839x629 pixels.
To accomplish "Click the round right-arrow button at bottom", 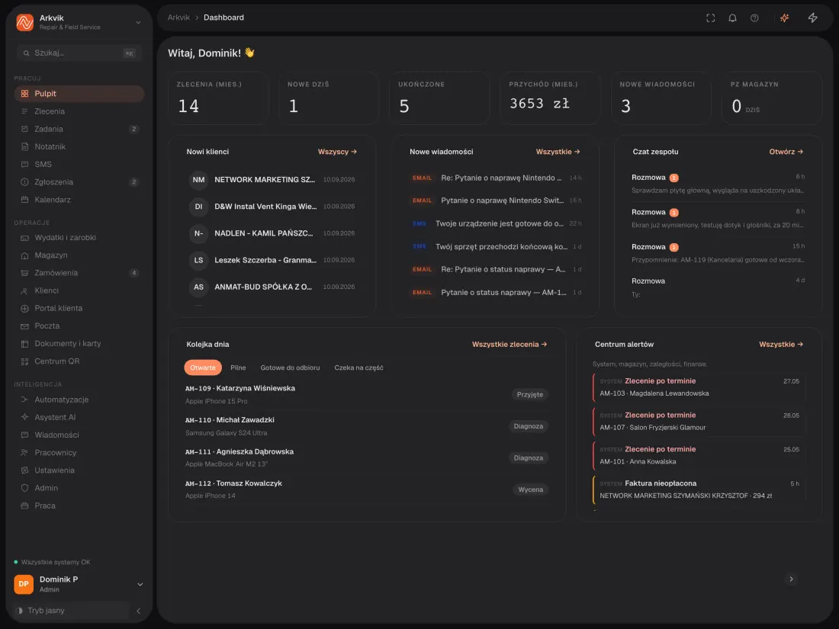I will pyautogui.click(x=792, y=579).
